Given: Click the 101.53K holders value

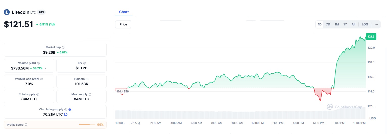Looking at the screenshot, I should click(81, 84).
